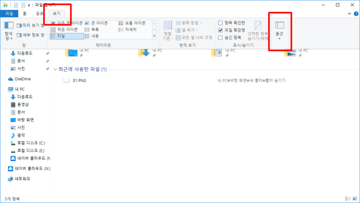Choose 내용 content layout
Viewport: 360px width, 203px height.
click(x=91, y=36)
